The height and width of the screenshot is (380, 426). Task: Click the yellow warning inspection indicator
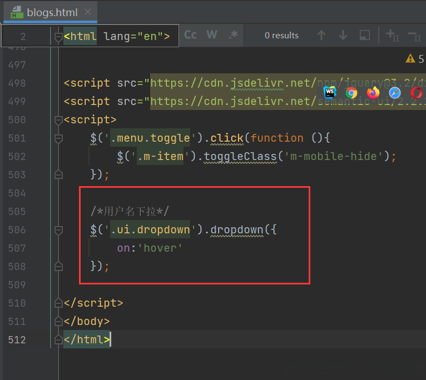click(x=410, y=58)
